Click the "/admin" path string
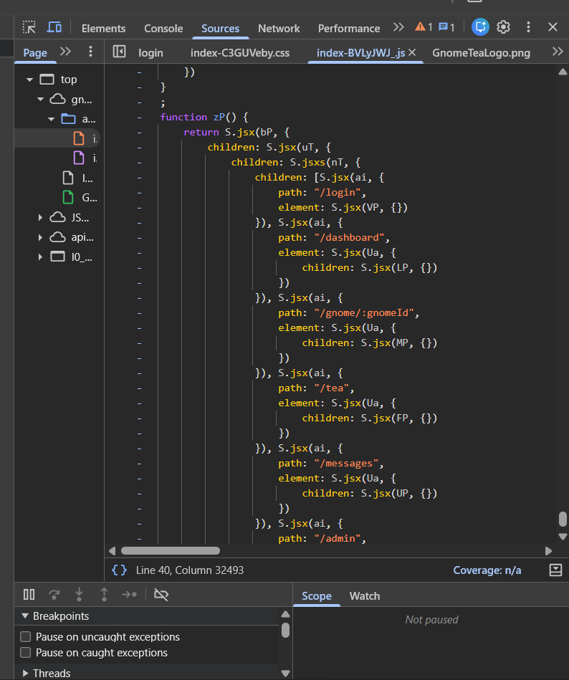Viewport: 569px width, 680px height. click(x=338, y=539)
